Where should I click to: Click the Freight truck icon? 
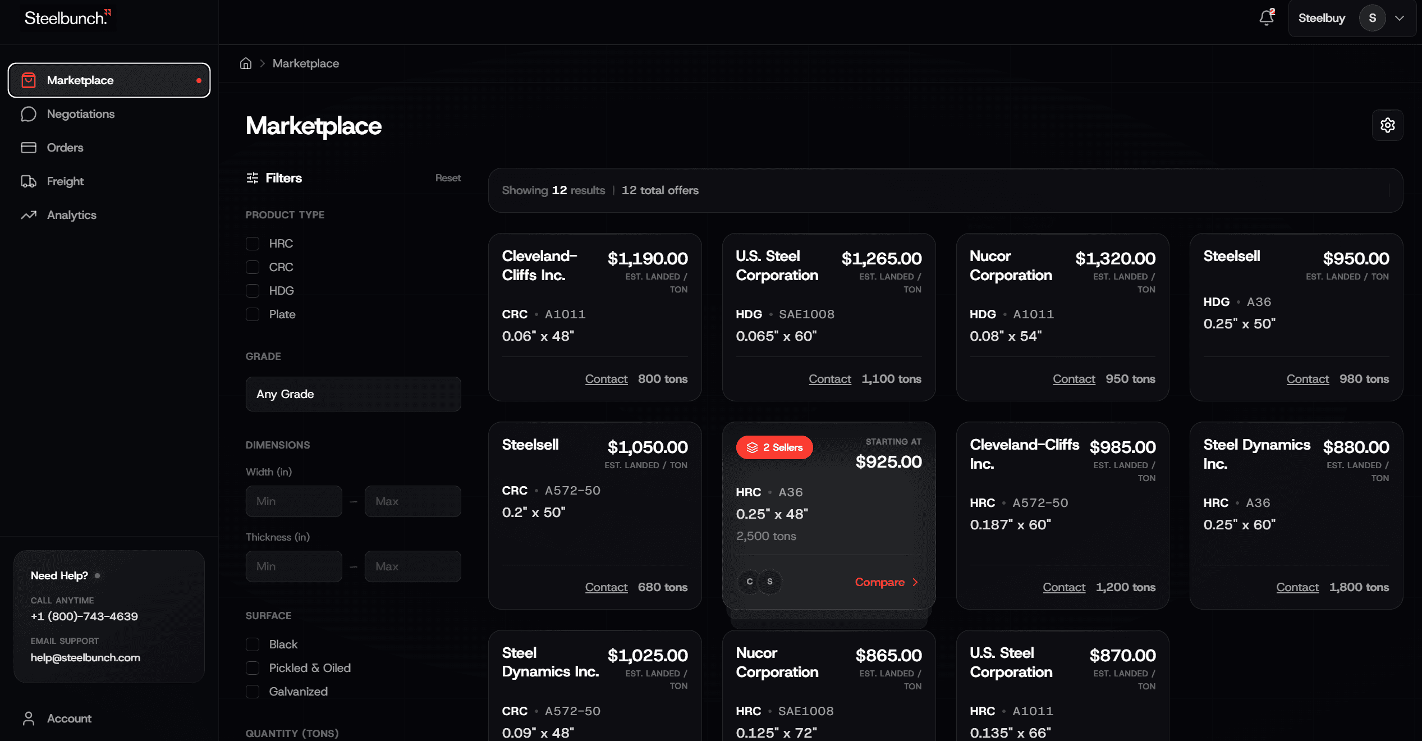29,181
